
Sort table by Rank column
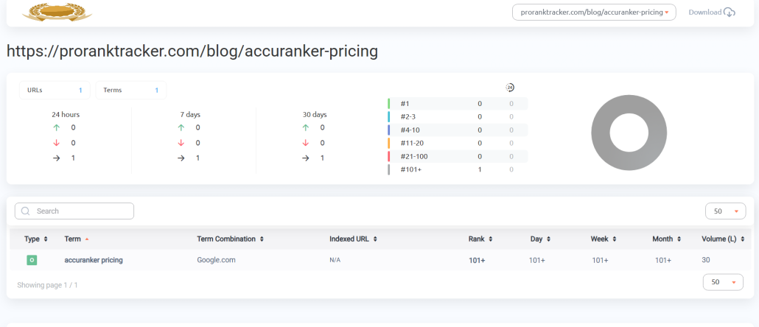click(480, 239)
